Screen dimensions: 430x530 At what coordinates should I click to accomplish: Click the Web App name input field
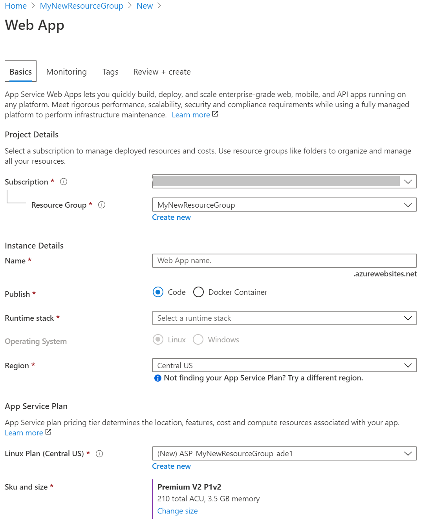(x=284, y=260)
